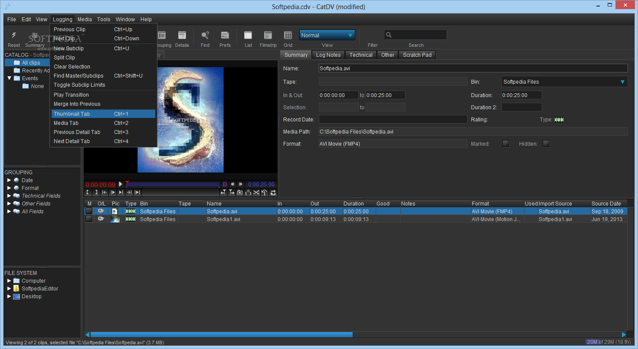Switch to Grid view icon
Viewport: 638px width, 349px height.
coord(288,36)
